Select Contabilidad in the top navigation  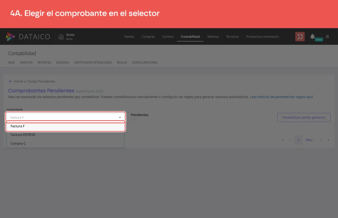(x=190, y=37)
